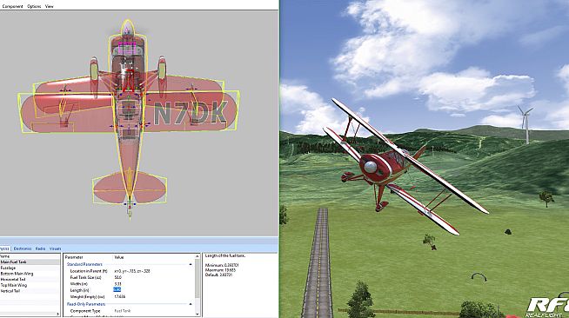Switch to the Electronics tab
Viewport: 569px width, 318px height.
(23, 248)
